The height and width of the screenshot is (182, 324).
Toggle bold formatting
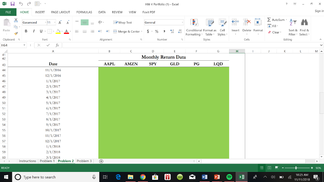(x=26, y=31)
